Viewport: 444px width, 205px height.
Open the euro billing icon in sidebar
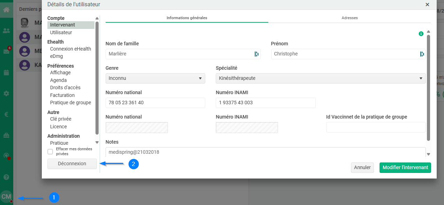click(x=6, y=114)
